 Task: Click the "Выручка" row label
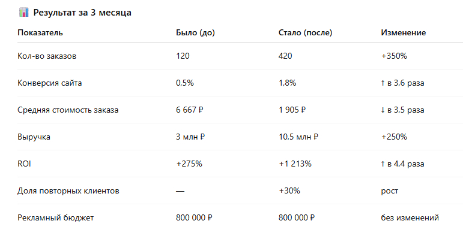tap(34, 137)
